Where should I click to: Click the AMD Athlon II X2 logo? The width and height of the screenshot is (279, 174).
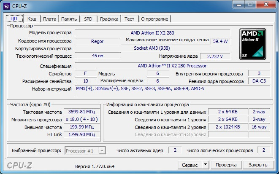click(x=252, y=44)
